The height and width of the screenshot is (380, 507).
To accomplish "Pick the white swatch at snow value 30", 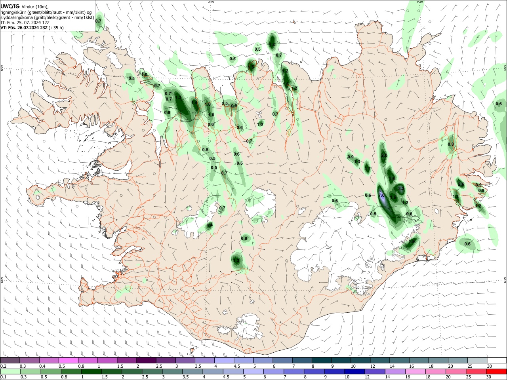I will coord(497,361).
